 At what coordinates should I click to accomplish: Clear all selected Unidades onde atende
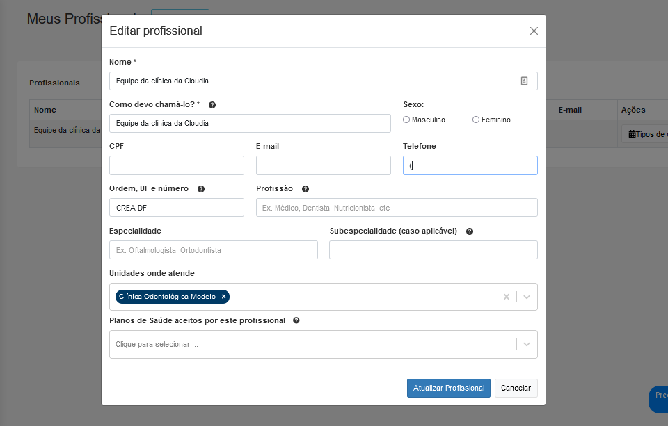pos(507,297)
